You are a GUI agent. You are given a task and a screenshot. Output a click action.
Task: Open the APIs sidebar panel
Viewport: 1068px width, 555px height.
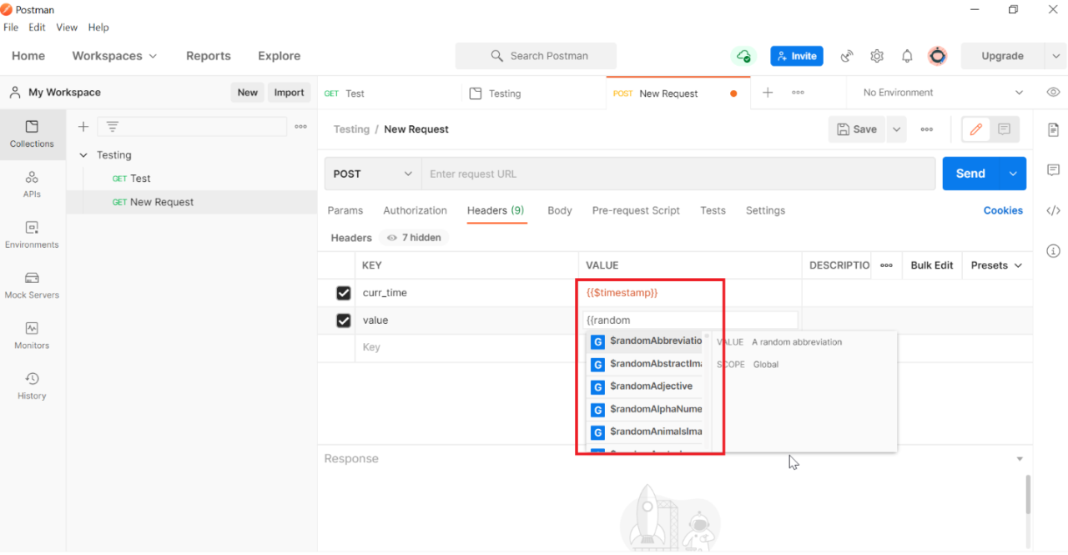pyautogui.click(x=32, y=184)
